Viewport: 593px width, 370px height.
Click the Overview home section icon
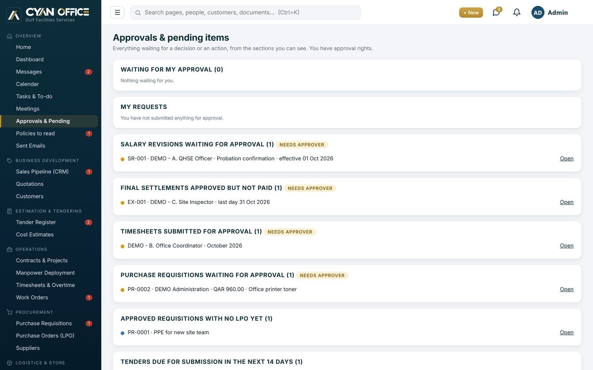tap(10, 36)
